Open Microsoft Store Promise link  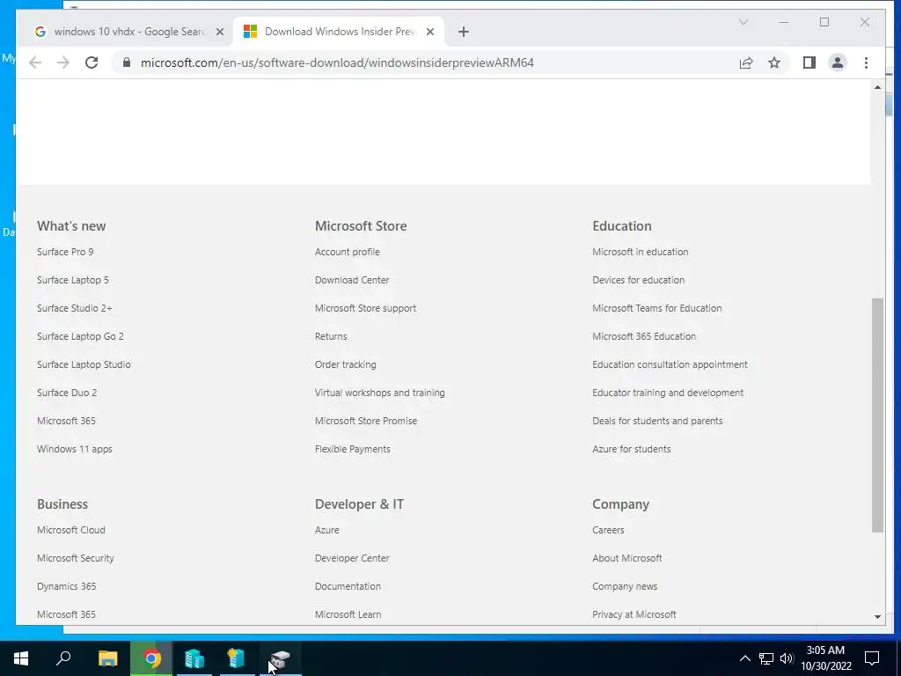[365, 421]
